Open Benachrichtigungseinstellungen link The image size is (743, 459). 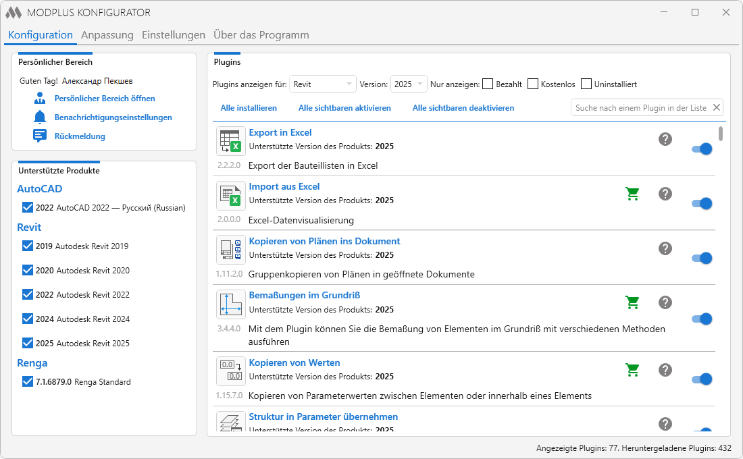point(113,117)
